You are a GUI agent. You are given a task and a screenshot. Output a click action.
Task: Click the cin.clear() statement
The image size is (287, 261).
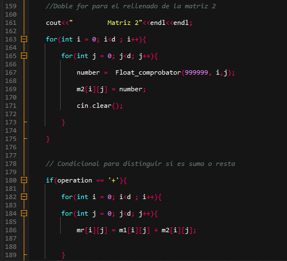click(x=99, y=106)
